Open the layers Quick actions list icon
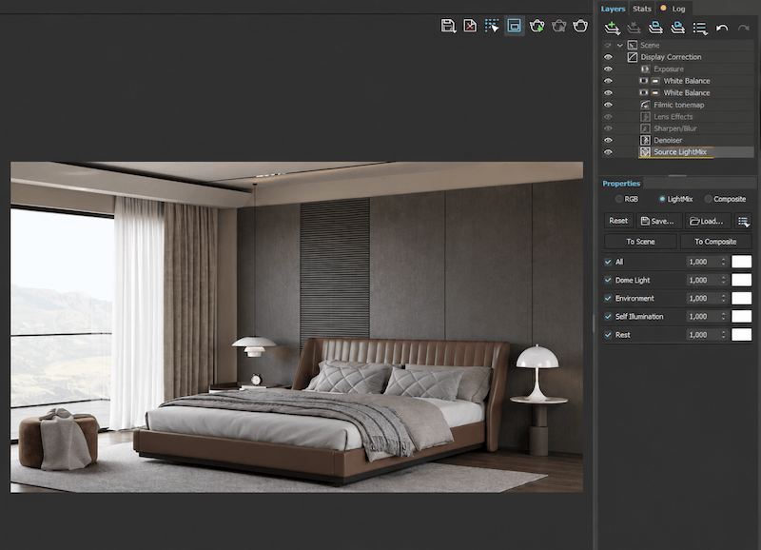761x550 pixels. (x=700, y=29)
